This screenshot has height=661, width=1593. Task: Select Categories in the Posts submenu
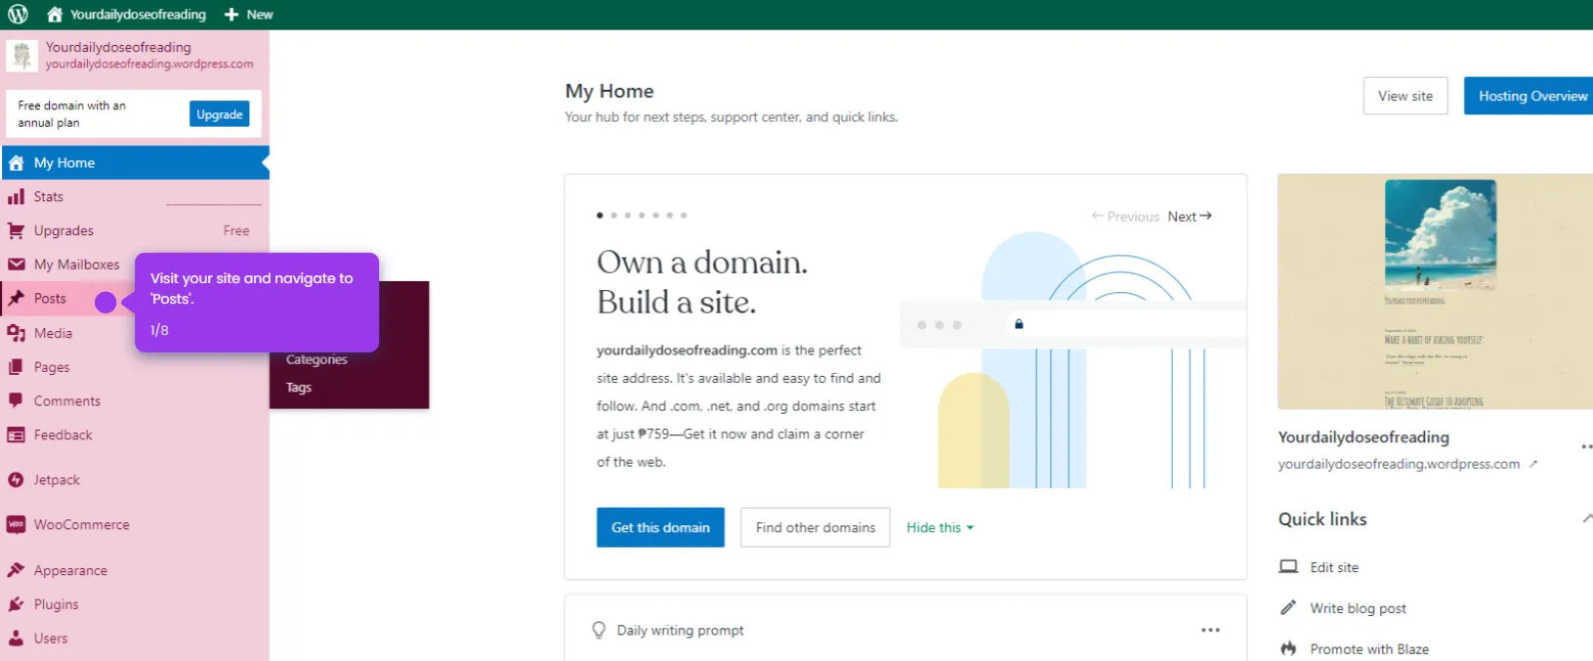coord(316,359)
